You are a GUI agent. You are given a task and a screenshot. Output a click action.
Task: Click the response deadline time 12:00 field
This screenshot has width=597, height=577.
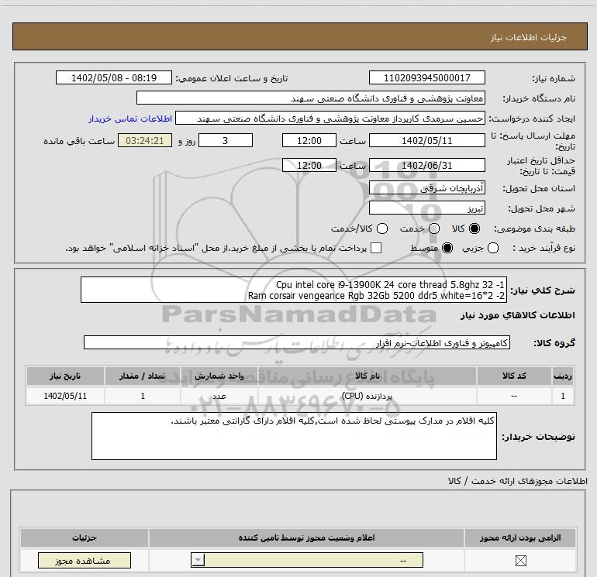pos(309,140)
